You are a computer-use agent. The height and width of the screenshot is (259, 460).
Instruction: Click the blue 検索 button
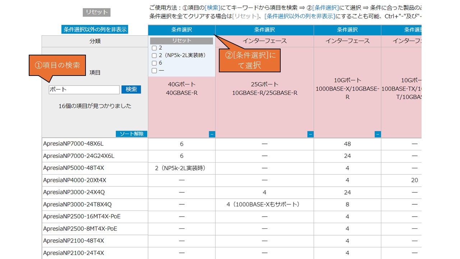pyautogui.click(x=131, y=90)
